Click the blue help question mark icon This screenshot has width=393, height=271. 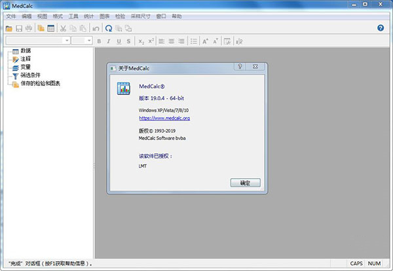click(381, 27)
